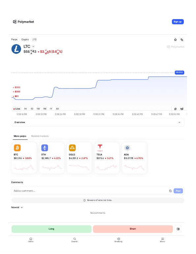Click the Cardano ADA icon
196x254 pixels.
tap(127, 148)
